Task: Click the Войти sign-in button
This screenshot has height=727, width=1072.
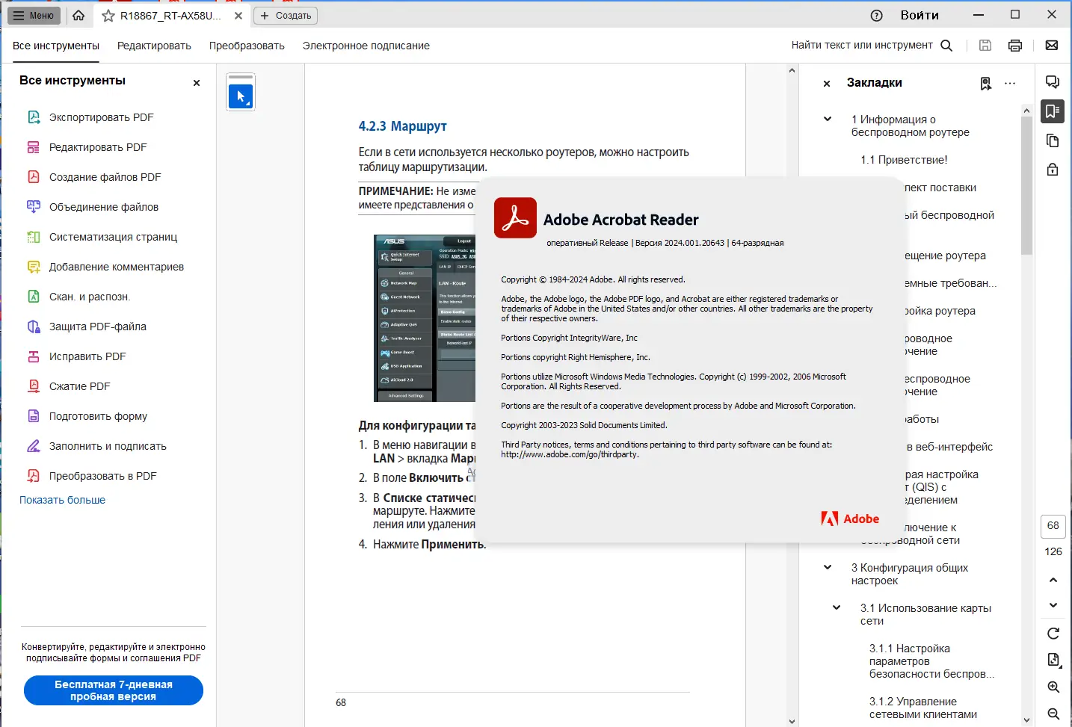Action: (919, 15)
